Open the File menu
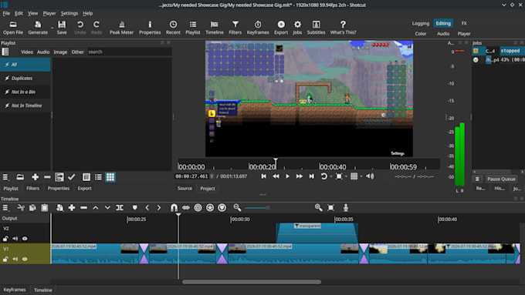Image resolution: width=525 pixels, height=295 pixels. pyautogui.click(x=6, y=13)
